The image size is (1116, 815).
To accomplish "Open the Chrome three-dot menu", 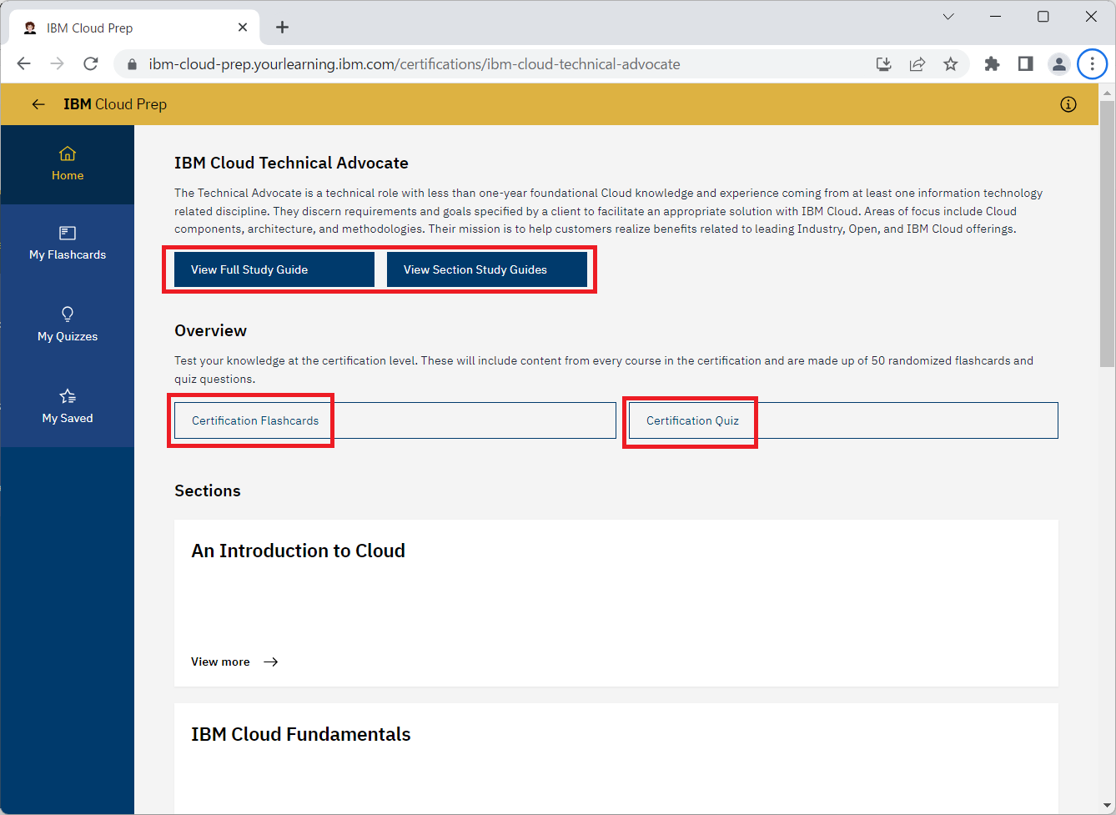I will [x=1093, y=63].
